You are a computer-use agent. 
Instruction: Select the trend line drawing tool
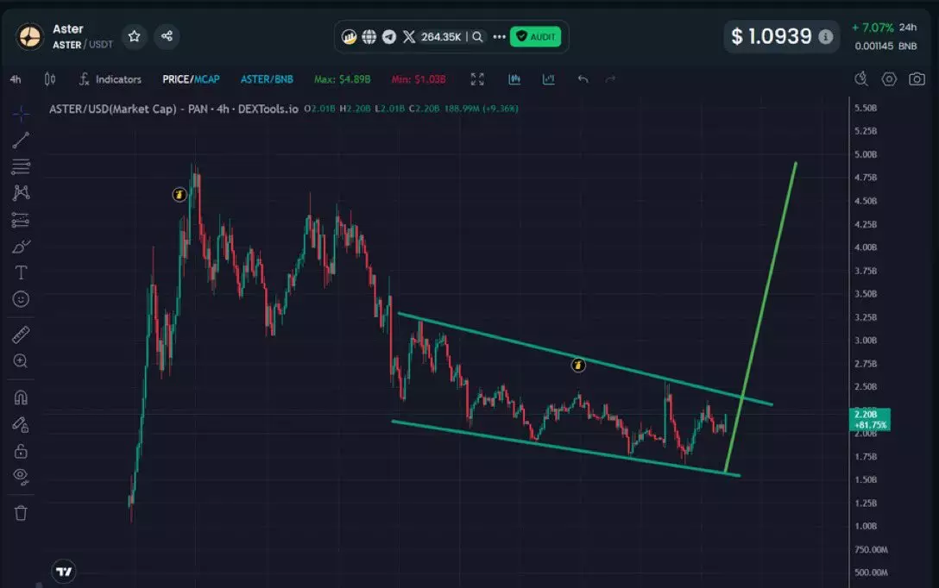21,140
